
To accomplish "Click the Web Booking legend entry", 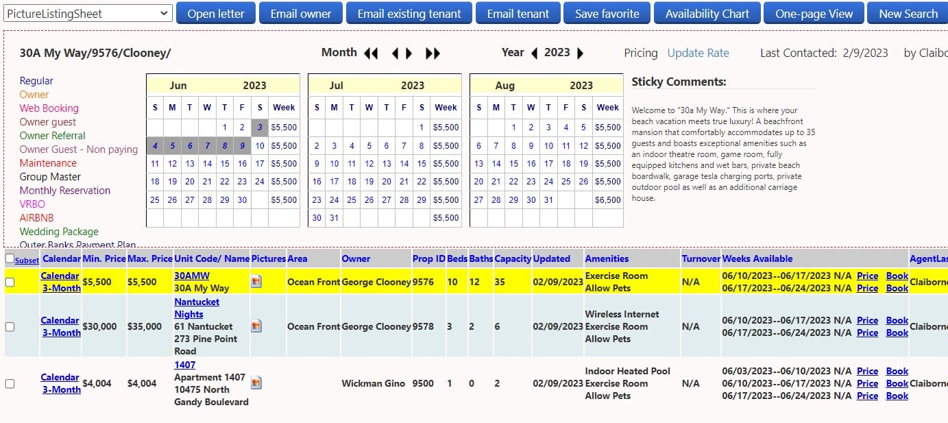I will pos(49,108).
